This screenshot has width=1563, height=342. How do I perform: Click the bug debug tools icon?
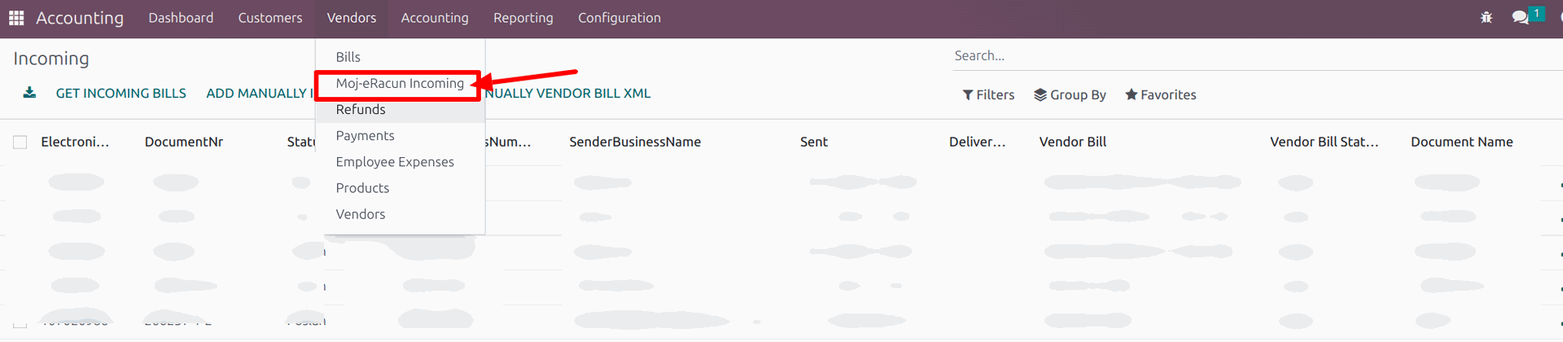click(1486, 17)
